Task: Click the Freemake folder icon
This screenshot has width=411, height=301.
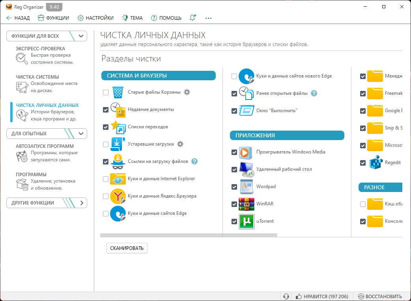Action: pyautogui.click(x=375, y=93)
